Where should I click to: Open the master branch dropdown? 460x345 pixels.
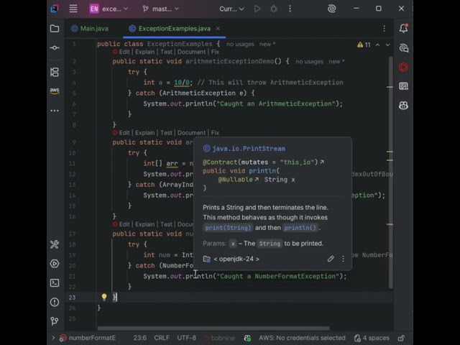coord(160,9)
